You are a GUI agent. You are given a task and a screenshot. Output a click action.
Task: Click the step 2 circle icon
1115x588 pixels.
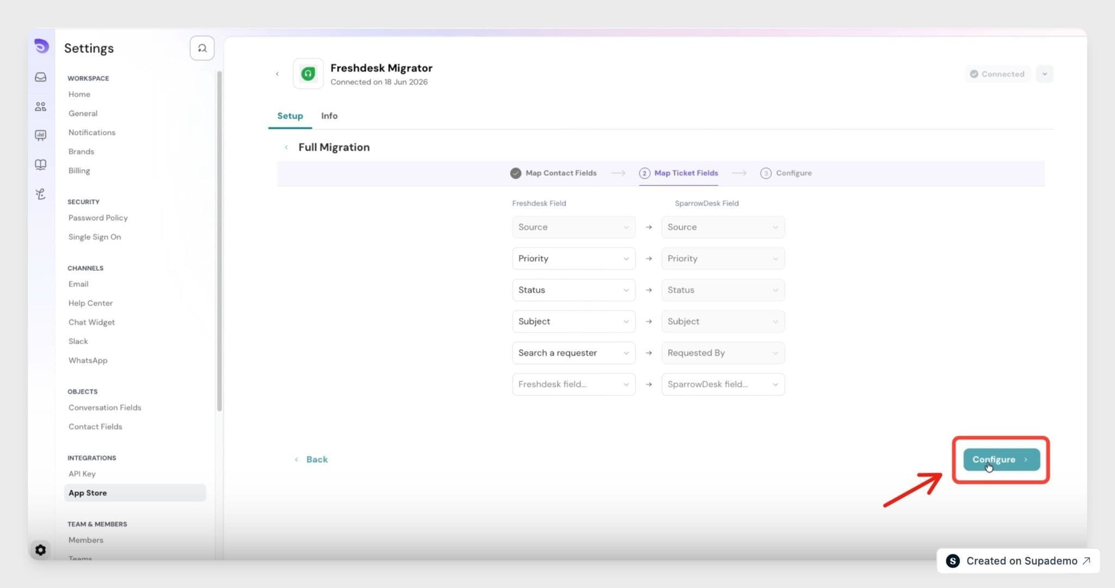coord(645,173)
